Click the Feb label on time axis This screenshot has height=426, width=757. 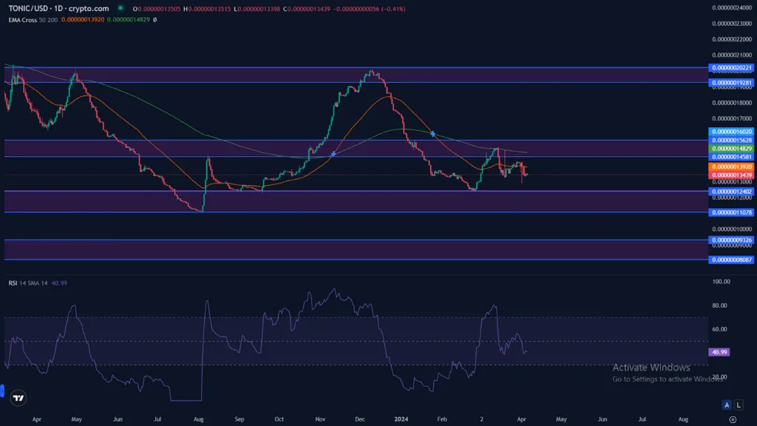coord(442,419)
